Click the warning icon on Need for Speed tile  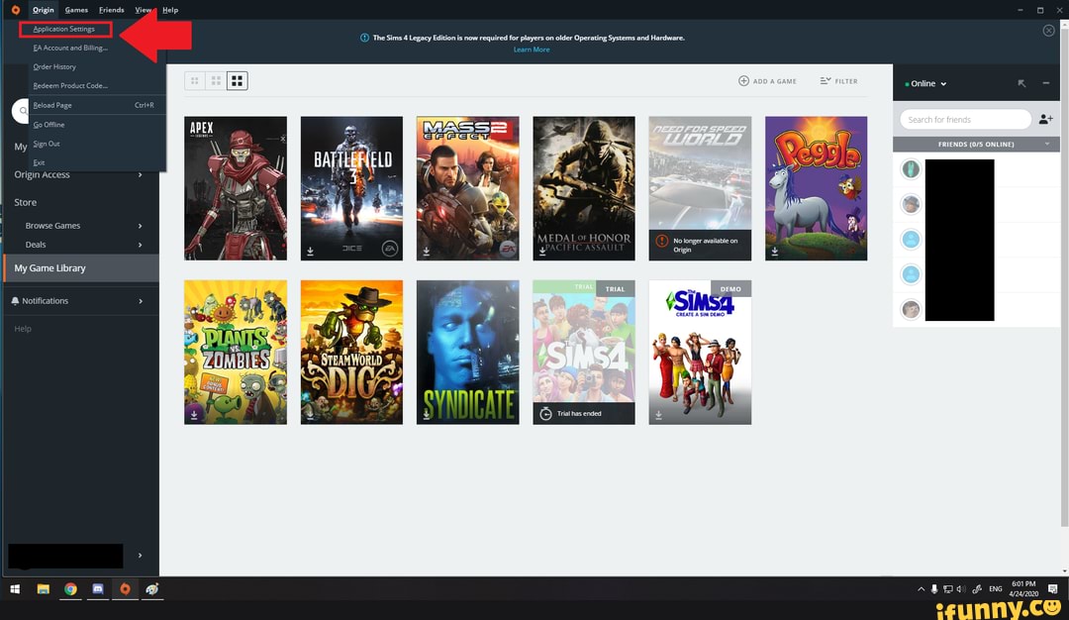(661, 241)
